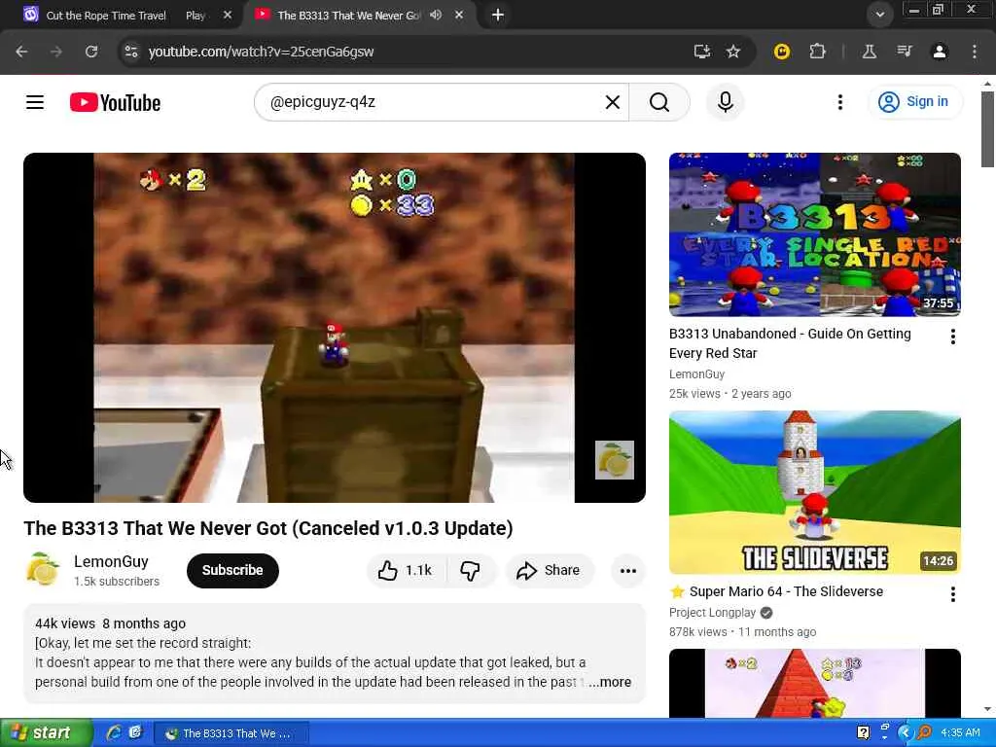Mute the B3313 tab audio icon
Screen dimensions: 996x747
(436, 15)
